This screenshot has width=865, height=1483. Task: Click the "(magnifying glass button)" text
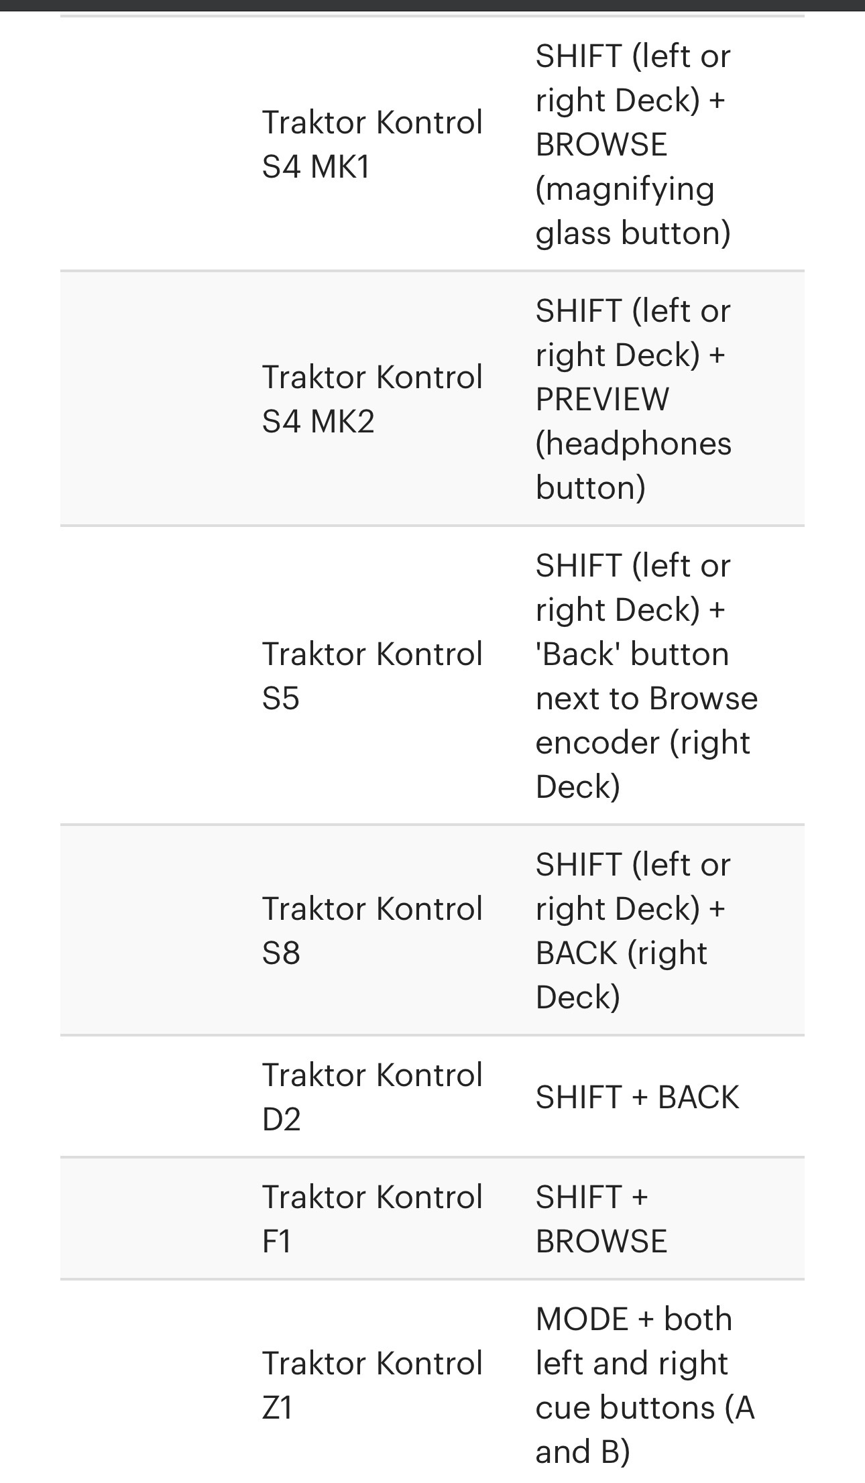(x=632, y=211)
